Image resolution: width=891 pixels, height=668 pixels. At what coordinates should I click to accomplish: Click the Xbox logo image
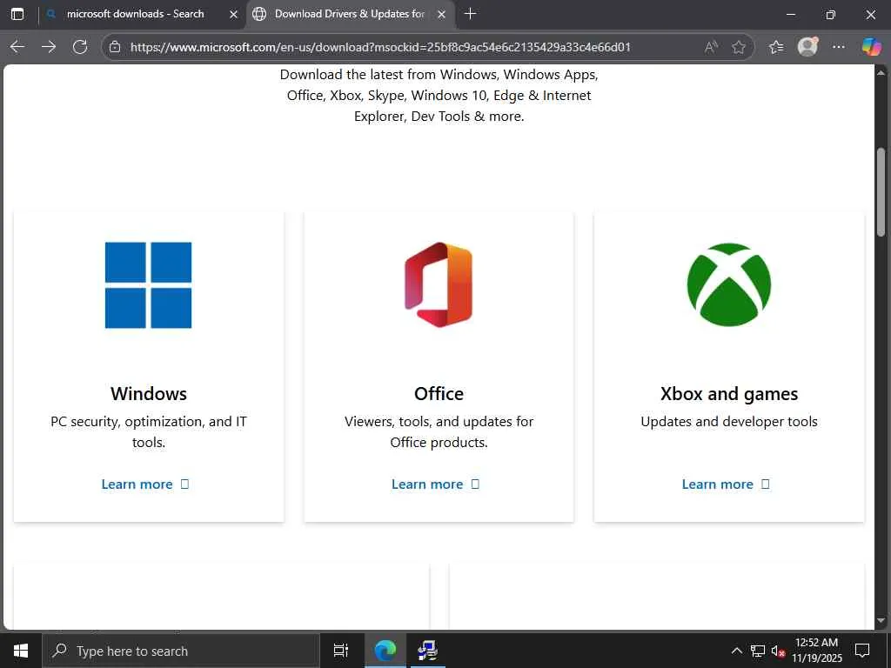729,284
